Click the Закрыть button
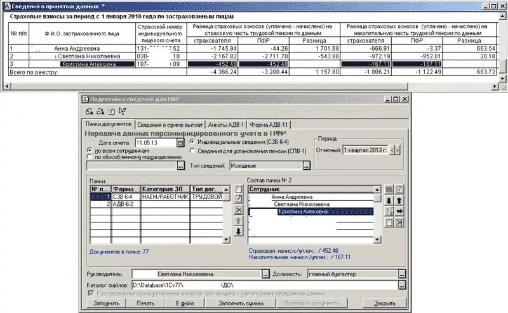This screenshot has height=313, width=508. [x=385, y=303]
